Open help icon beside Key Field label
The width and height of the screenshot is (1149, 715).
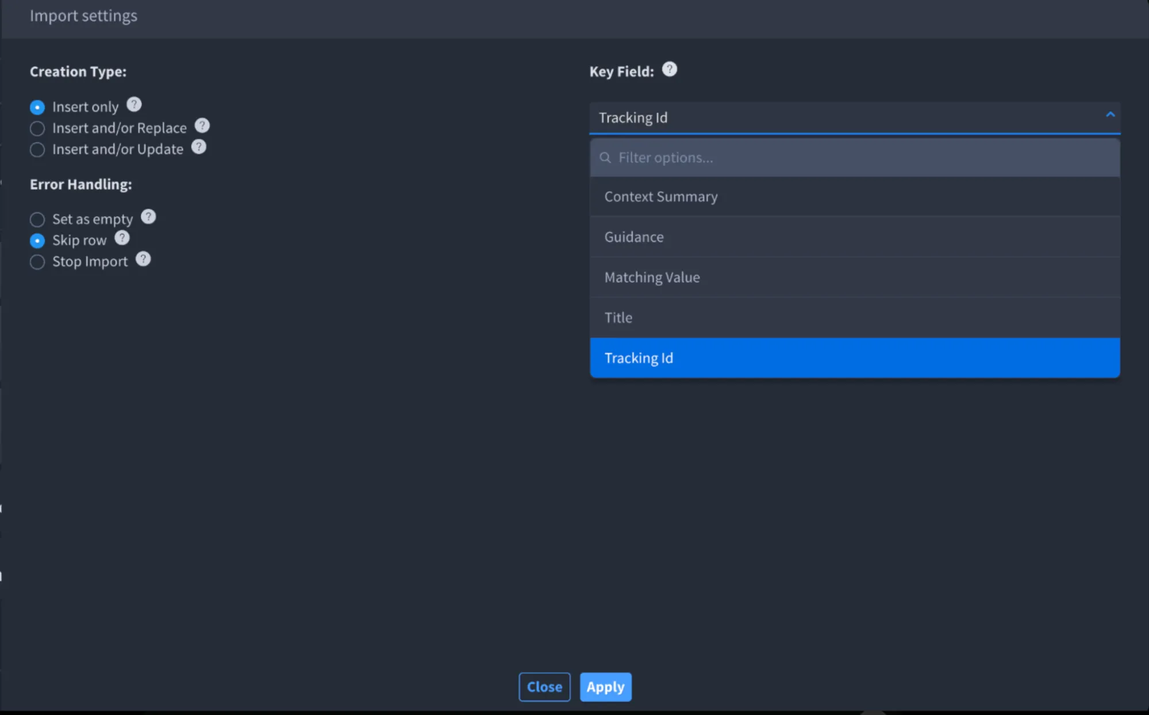[x=670, y=70]
